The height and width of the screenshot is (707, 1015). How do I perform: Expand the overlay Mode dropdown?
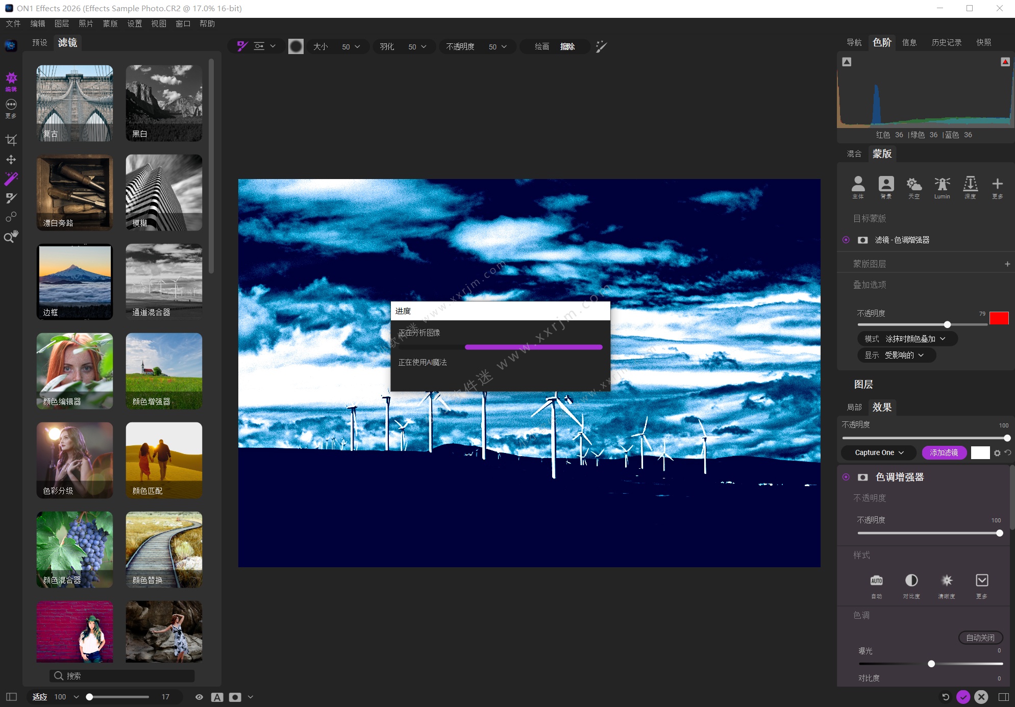click(x=907, y=339)
